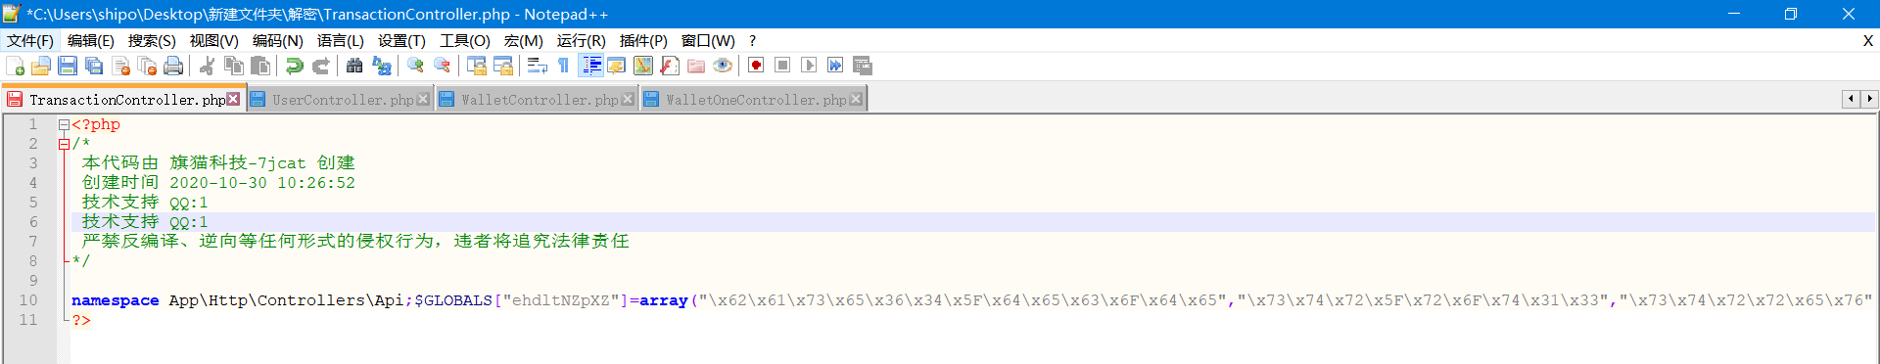Open the 宏(M) menu
The width and height of the screenshot is (1880, 364).
pos(524,40)
